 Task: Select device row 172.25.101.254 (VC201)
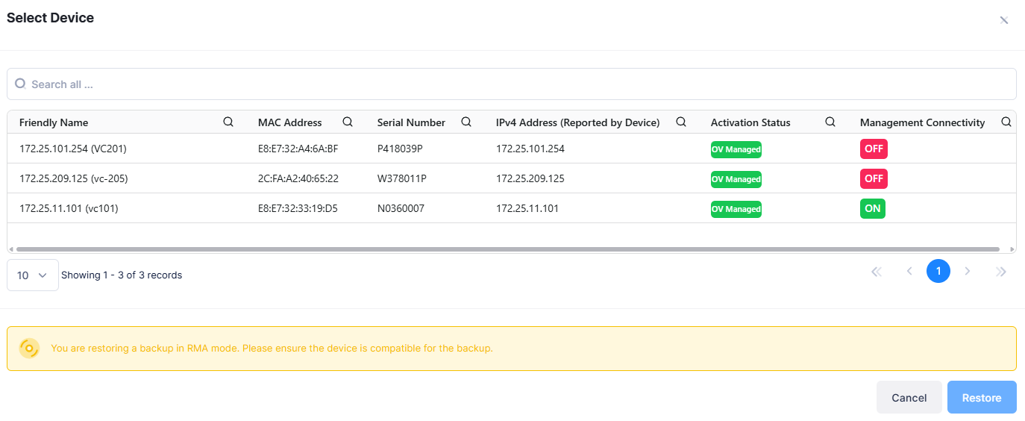tap(73, 149)
